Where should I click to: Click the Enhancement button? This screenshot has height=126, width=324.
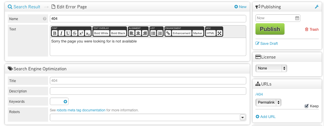tap(182, 33)
